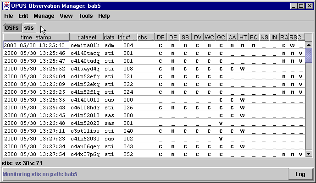Image resolution: width=316 pixels, height=183 pixels.
Task: Open the Tools menu
Action: pyautogui.click(x=85, y=16)
